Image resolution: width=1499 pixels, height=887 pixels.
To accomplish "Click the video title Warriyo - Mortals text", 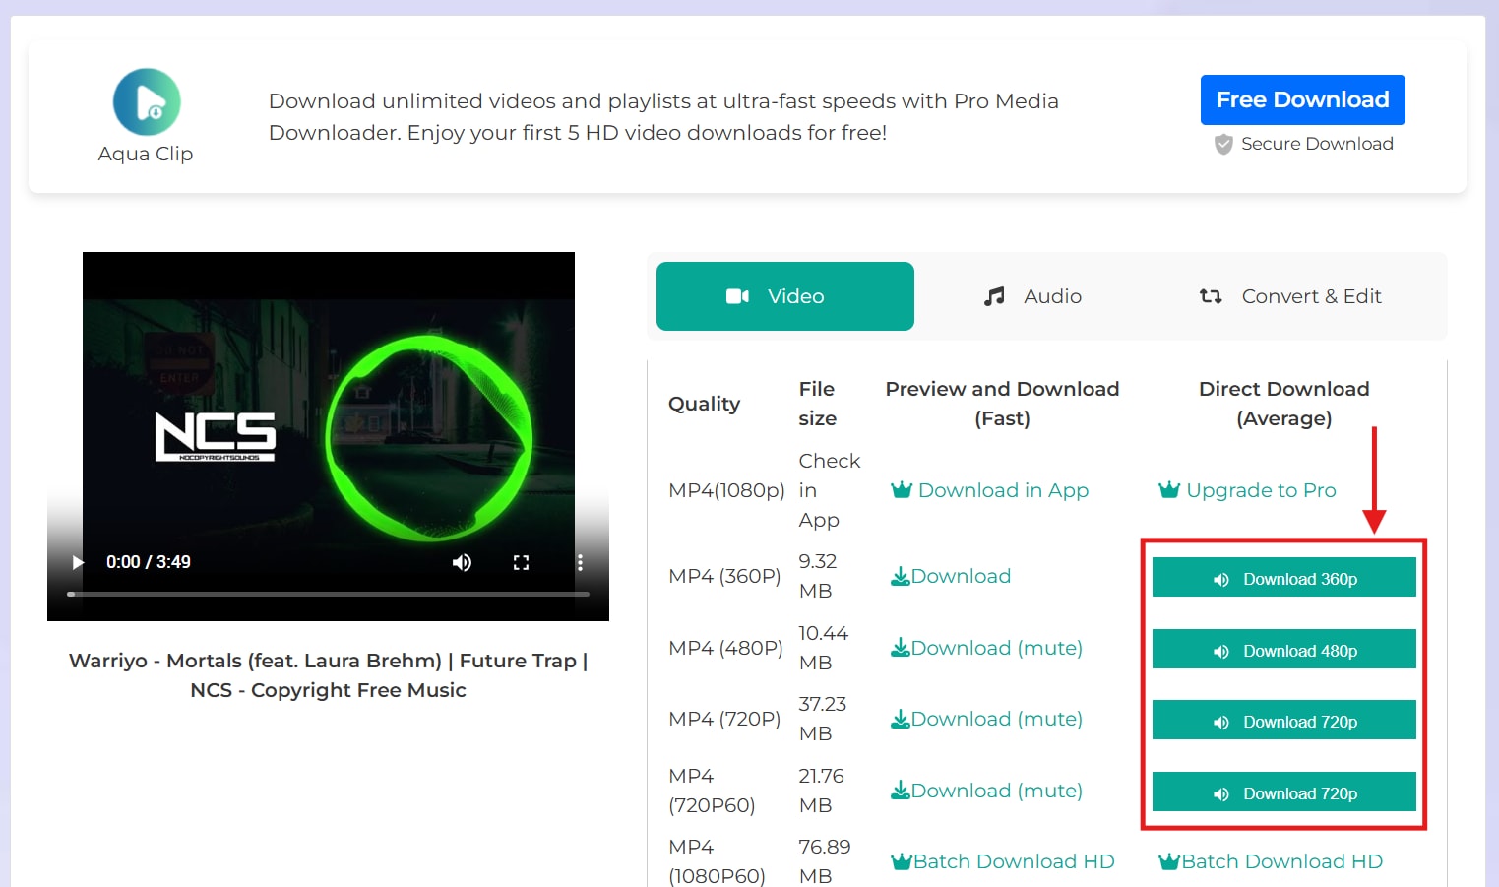I will click(x=328, y=675).
